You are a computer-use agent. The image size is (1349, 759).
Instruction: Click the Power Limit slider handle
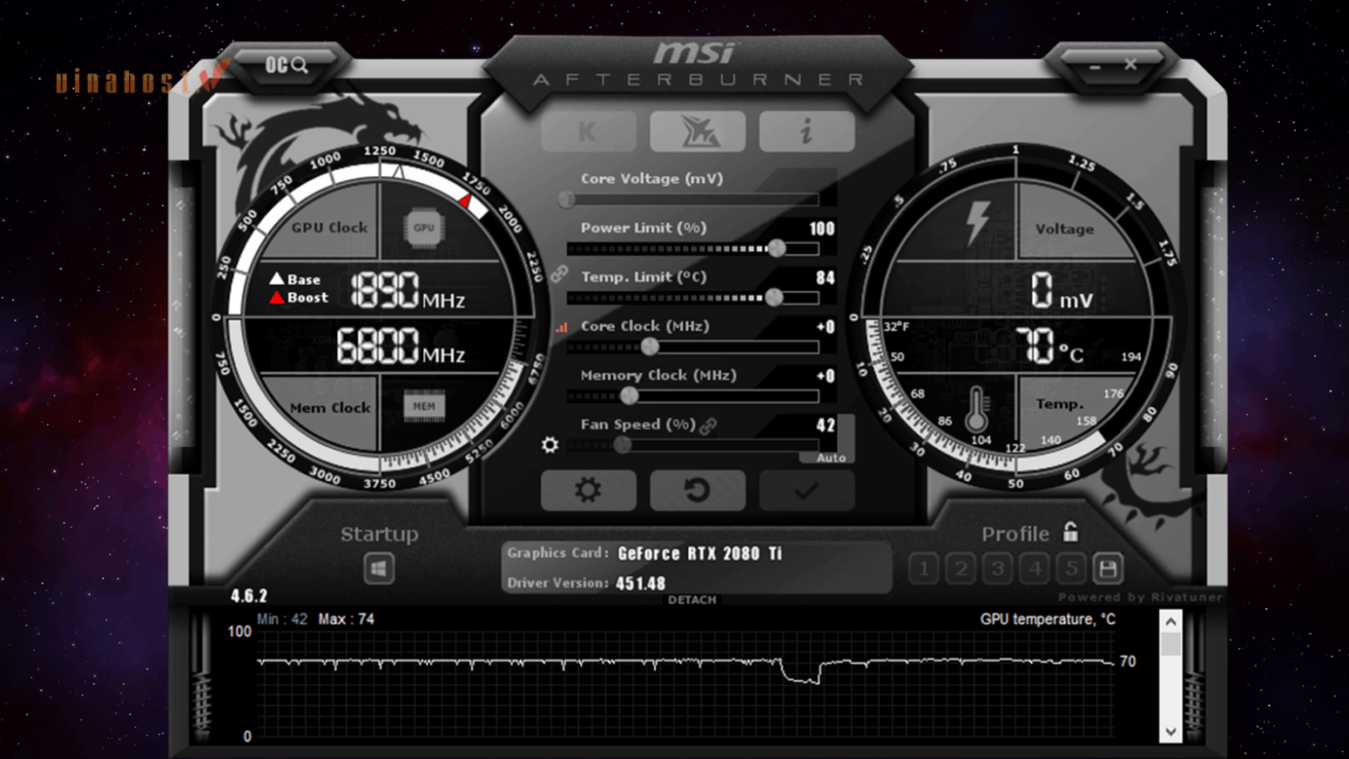[x=776, y=249]
